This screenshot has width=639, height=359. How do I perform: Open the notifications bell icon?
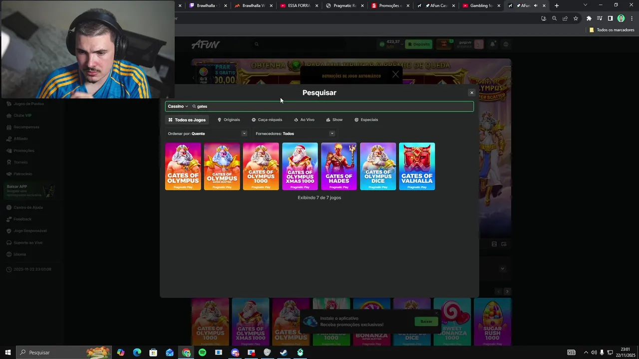pyautogui.click(x=493, y=44)
